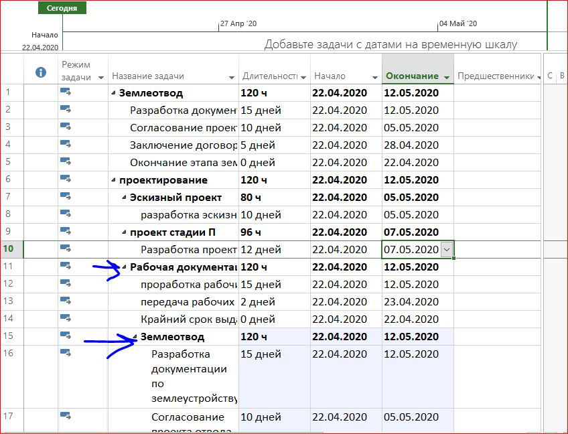Click task mode icon in row 16

pos(66,352)
